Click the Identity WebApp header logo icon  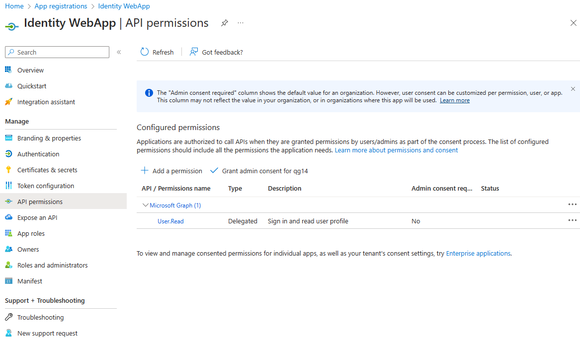coord(11,26)
